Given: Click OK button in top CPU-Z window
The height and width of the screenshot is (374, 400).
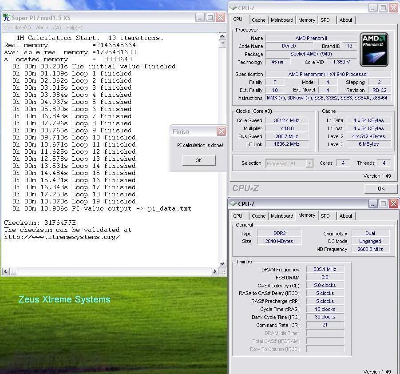Looking at the screenshot, I should (381, 188).
